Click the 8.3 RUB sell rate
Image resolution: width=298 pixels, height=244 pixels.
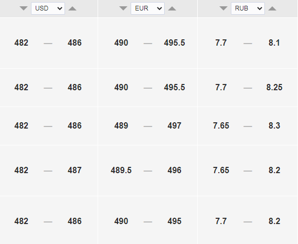pos(274,125)
